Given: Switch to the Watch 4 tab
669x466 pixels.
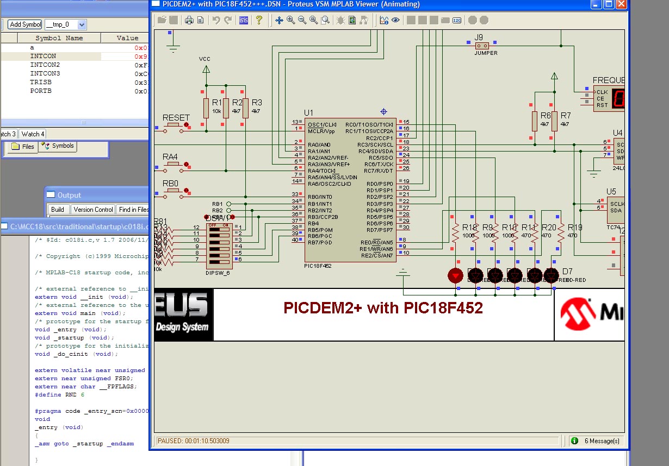Looking at the screenshot, I should 32,134.
